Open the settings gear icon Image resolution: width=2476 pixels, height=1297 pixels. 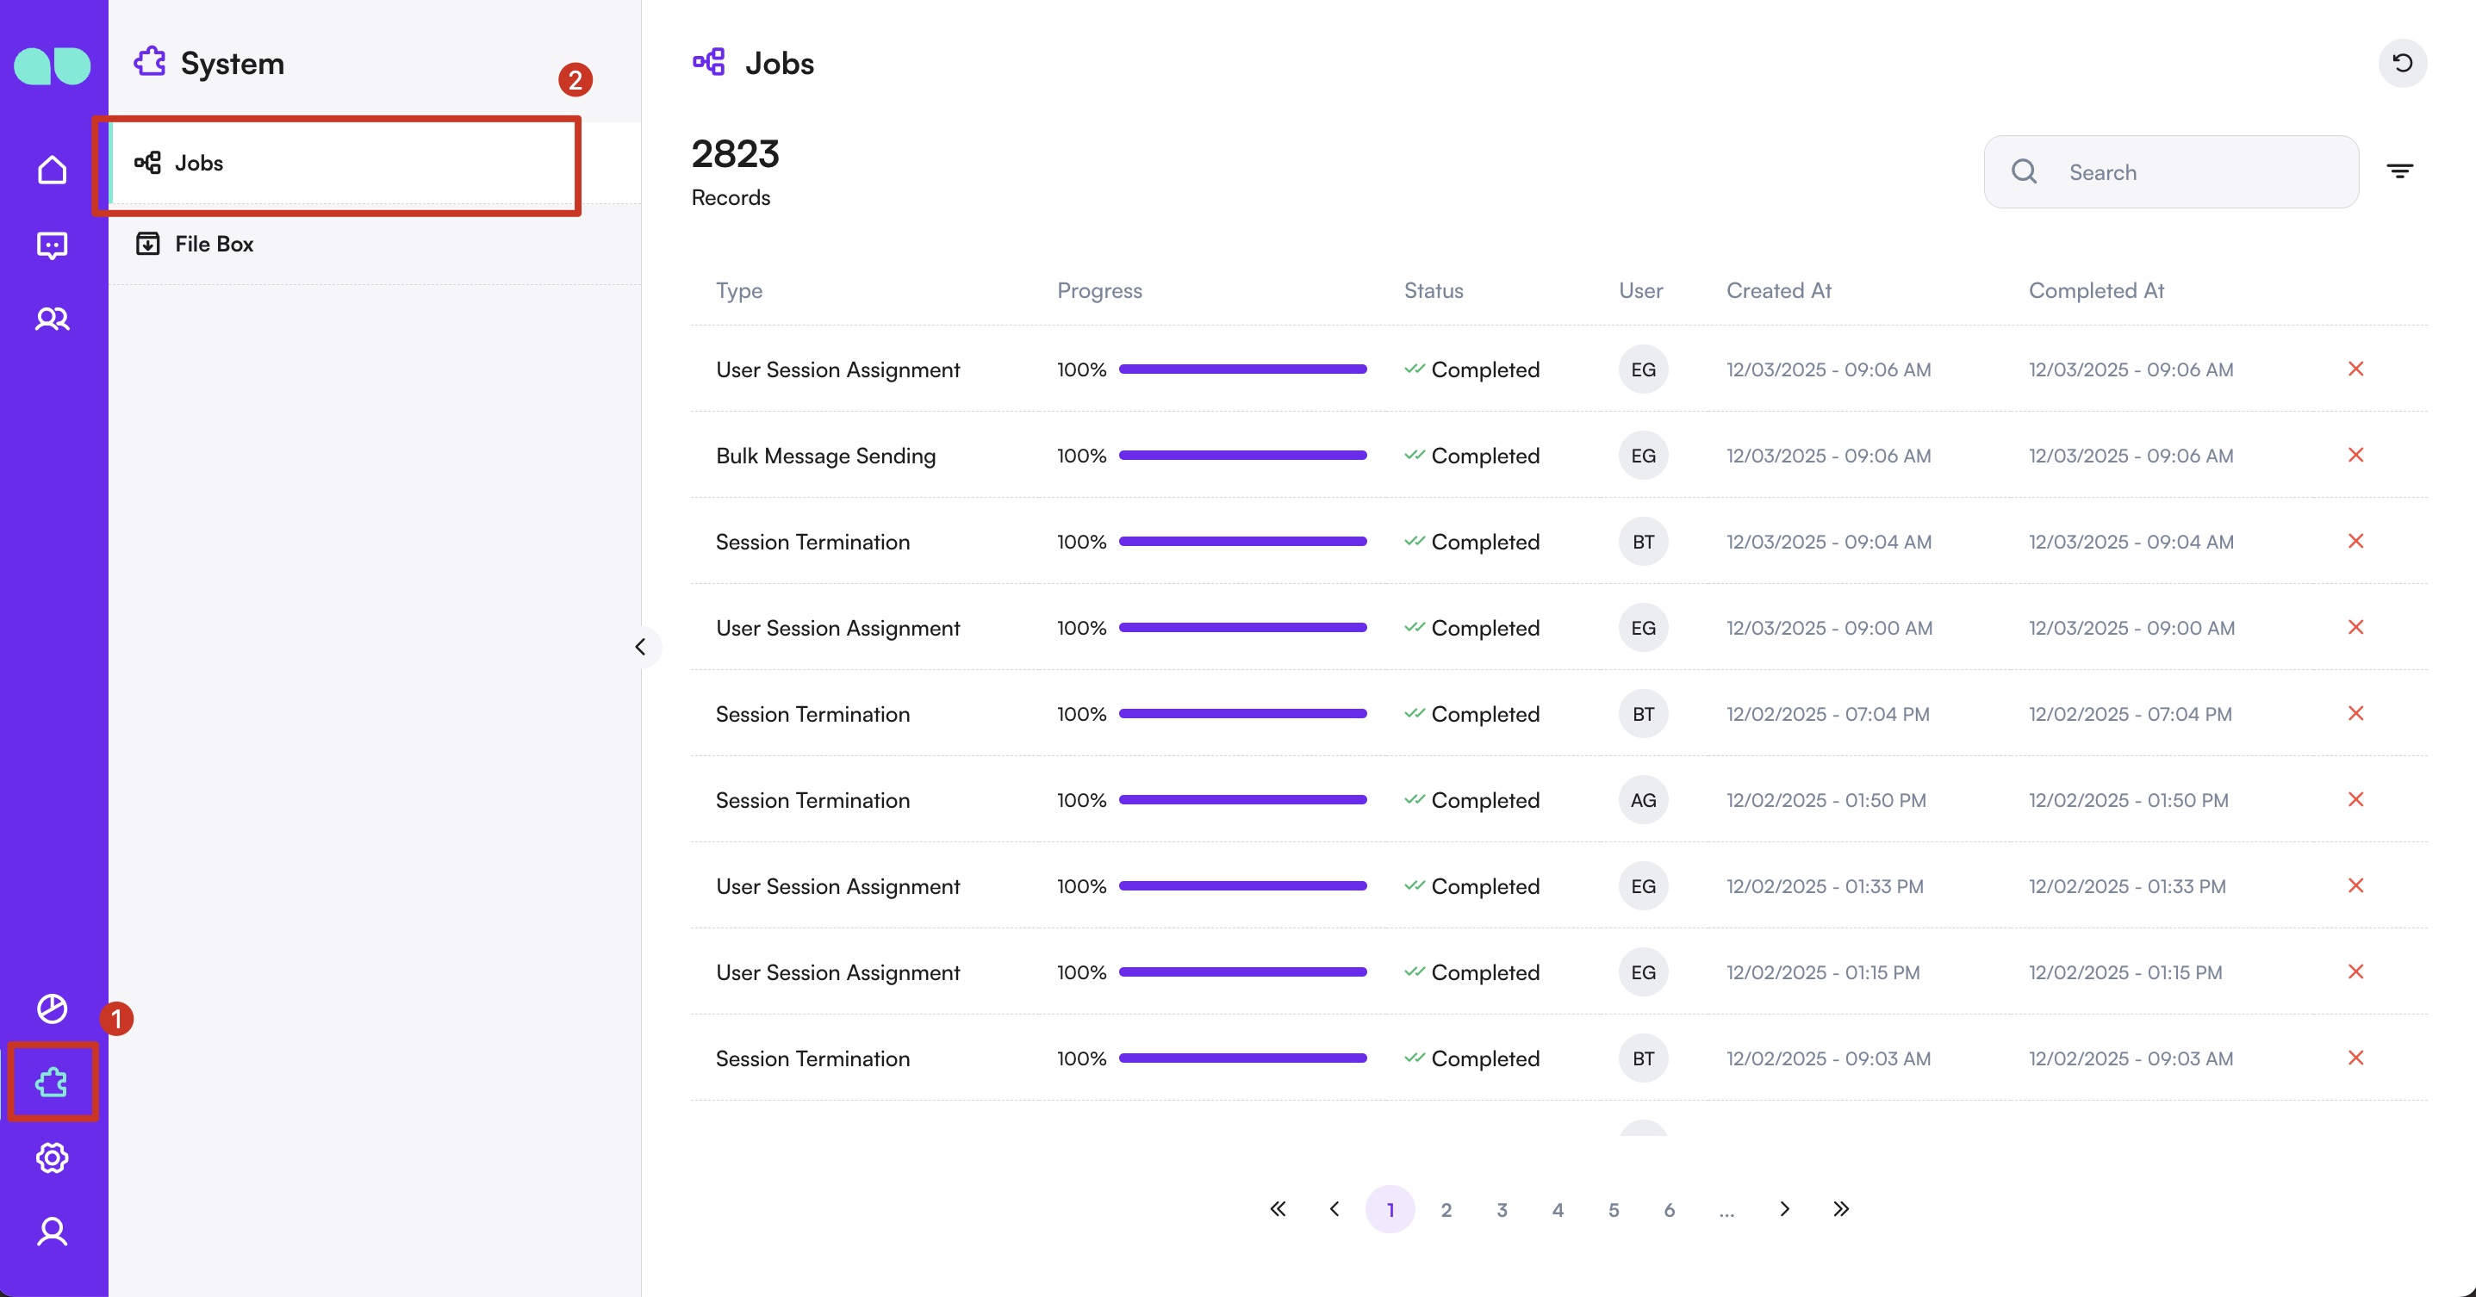[52, 1157]
